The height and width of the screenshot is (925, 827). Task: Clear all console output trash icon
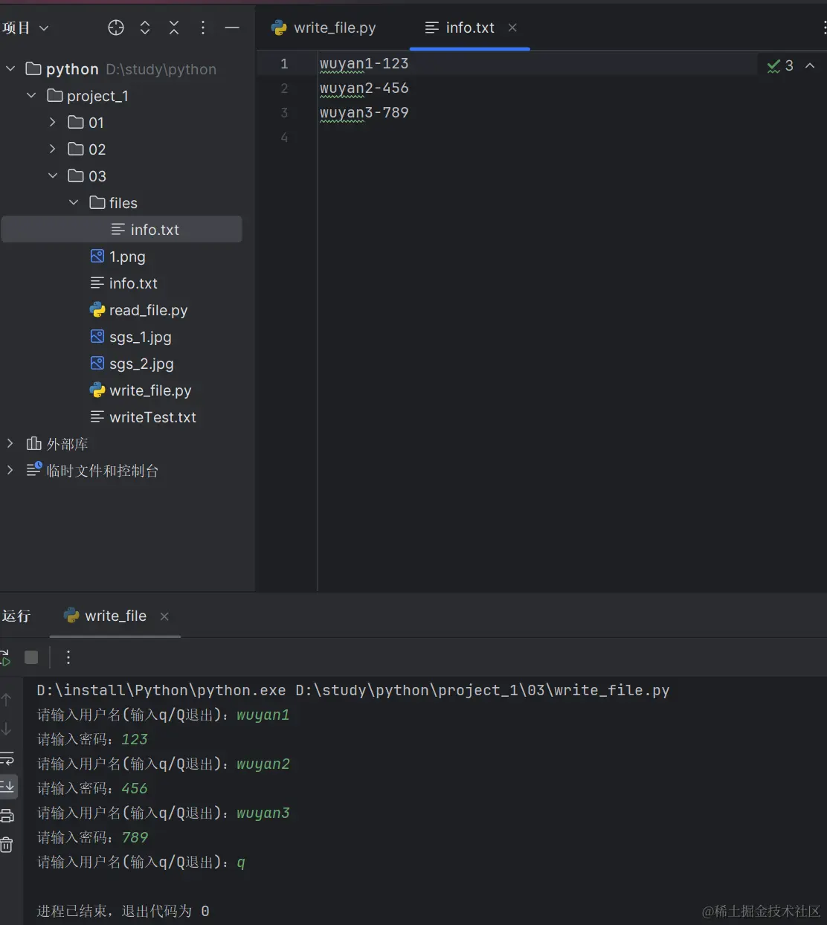coord(7,845)
